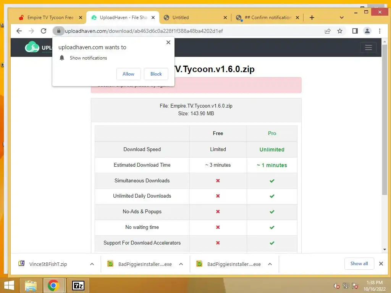Open downloaded VinceStBFishT.zip file
This screenshot has width=391, height=293.
coord(48,264)
